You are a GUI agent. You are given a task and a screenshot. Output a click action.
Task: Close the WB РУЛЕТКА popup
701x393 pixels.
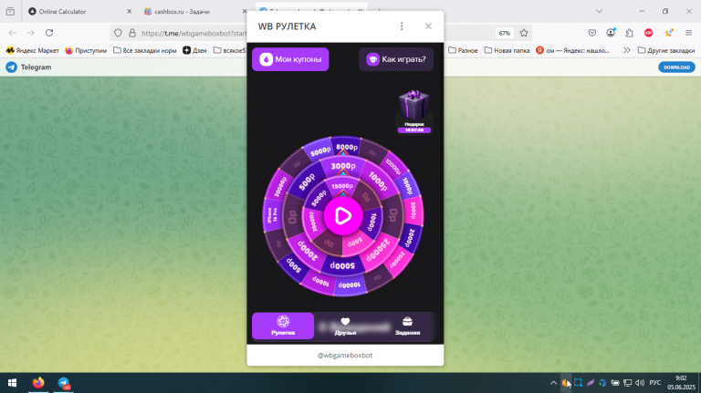pyautogui.click(x=428, y=26)
